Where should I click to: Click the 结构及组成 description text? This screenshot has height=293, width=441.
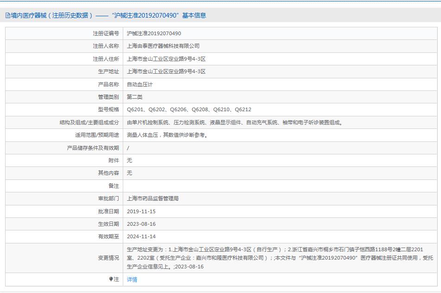coord(234,122)
